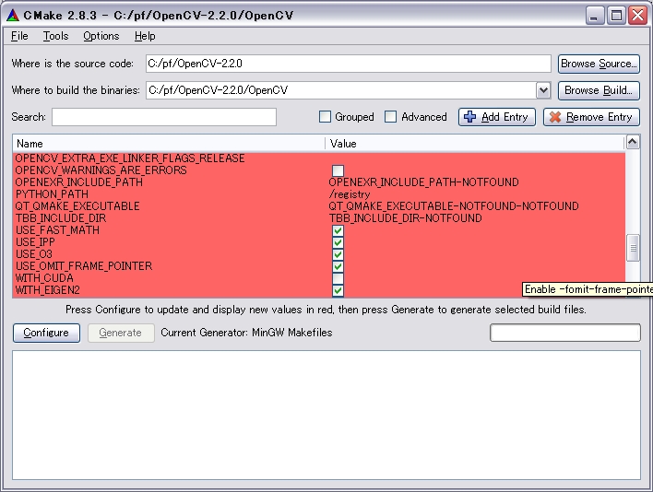This screenshot has height=492, width=653.
Task: Click the disabled Generate button
Action: tap(121, 333)
